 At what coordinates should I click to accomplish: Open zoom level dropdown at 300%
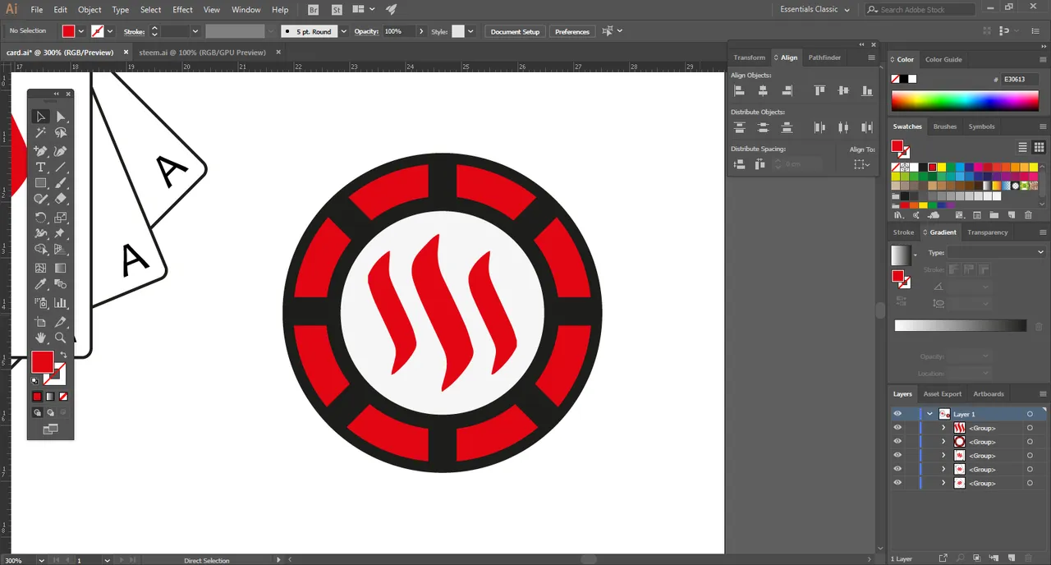click(x=39, y=560)
